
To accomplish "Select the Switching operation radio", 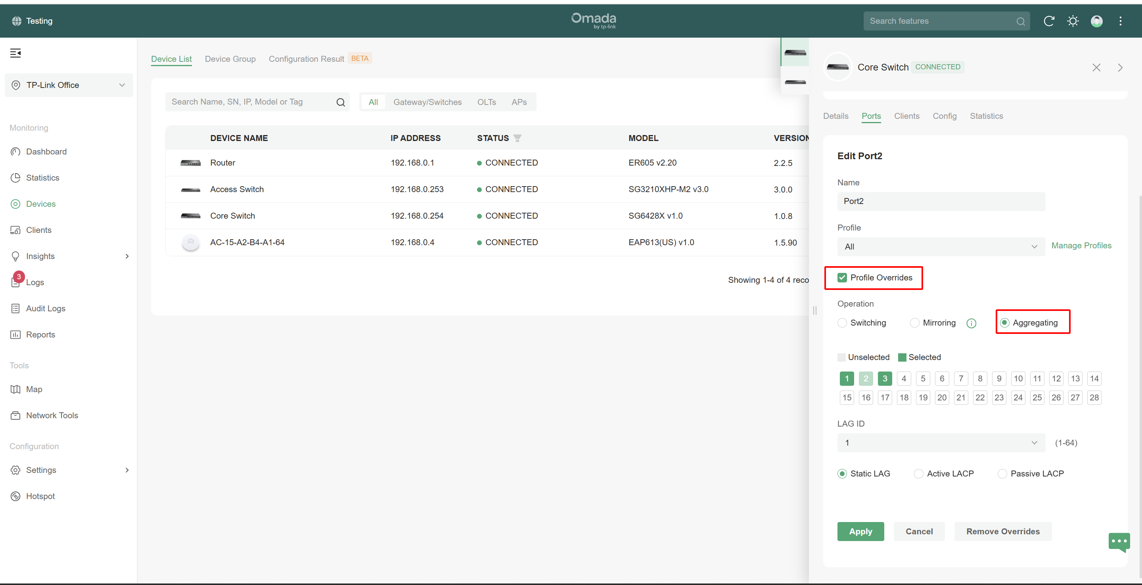I will pyautogui.click(x=842, y=323).
